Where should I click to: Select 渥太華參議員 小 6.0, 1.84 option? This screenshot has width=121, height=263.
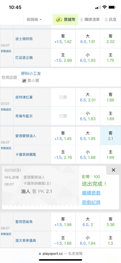coord(88,240)
